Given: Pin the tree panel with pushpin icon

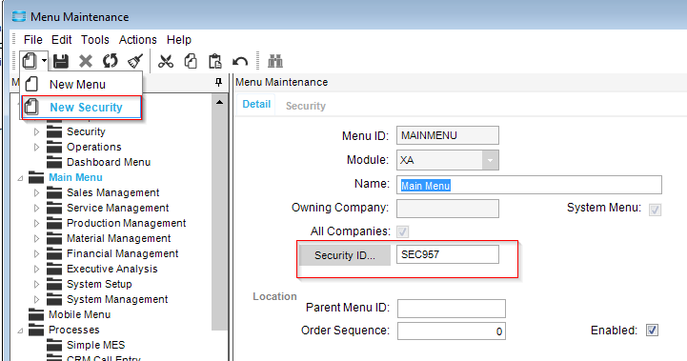Looking at the screenshot, I should [x=218, y=82].
